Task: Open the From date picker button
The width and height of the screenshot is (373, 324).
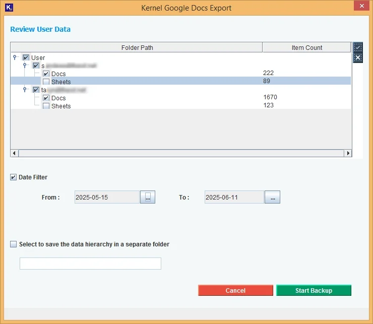Action: coord(148,197)
